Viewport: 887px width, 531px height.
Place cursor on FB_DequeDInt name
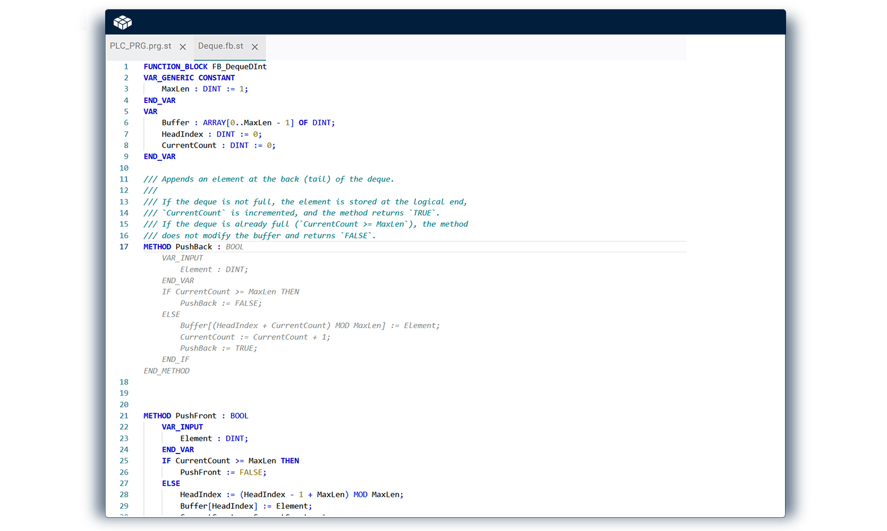click(x=239, y=66)
